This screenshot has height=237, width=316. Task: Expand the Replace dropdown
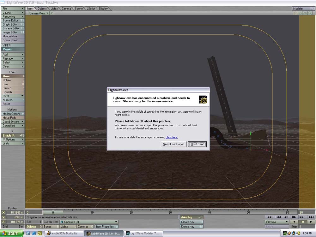(13, 59)
